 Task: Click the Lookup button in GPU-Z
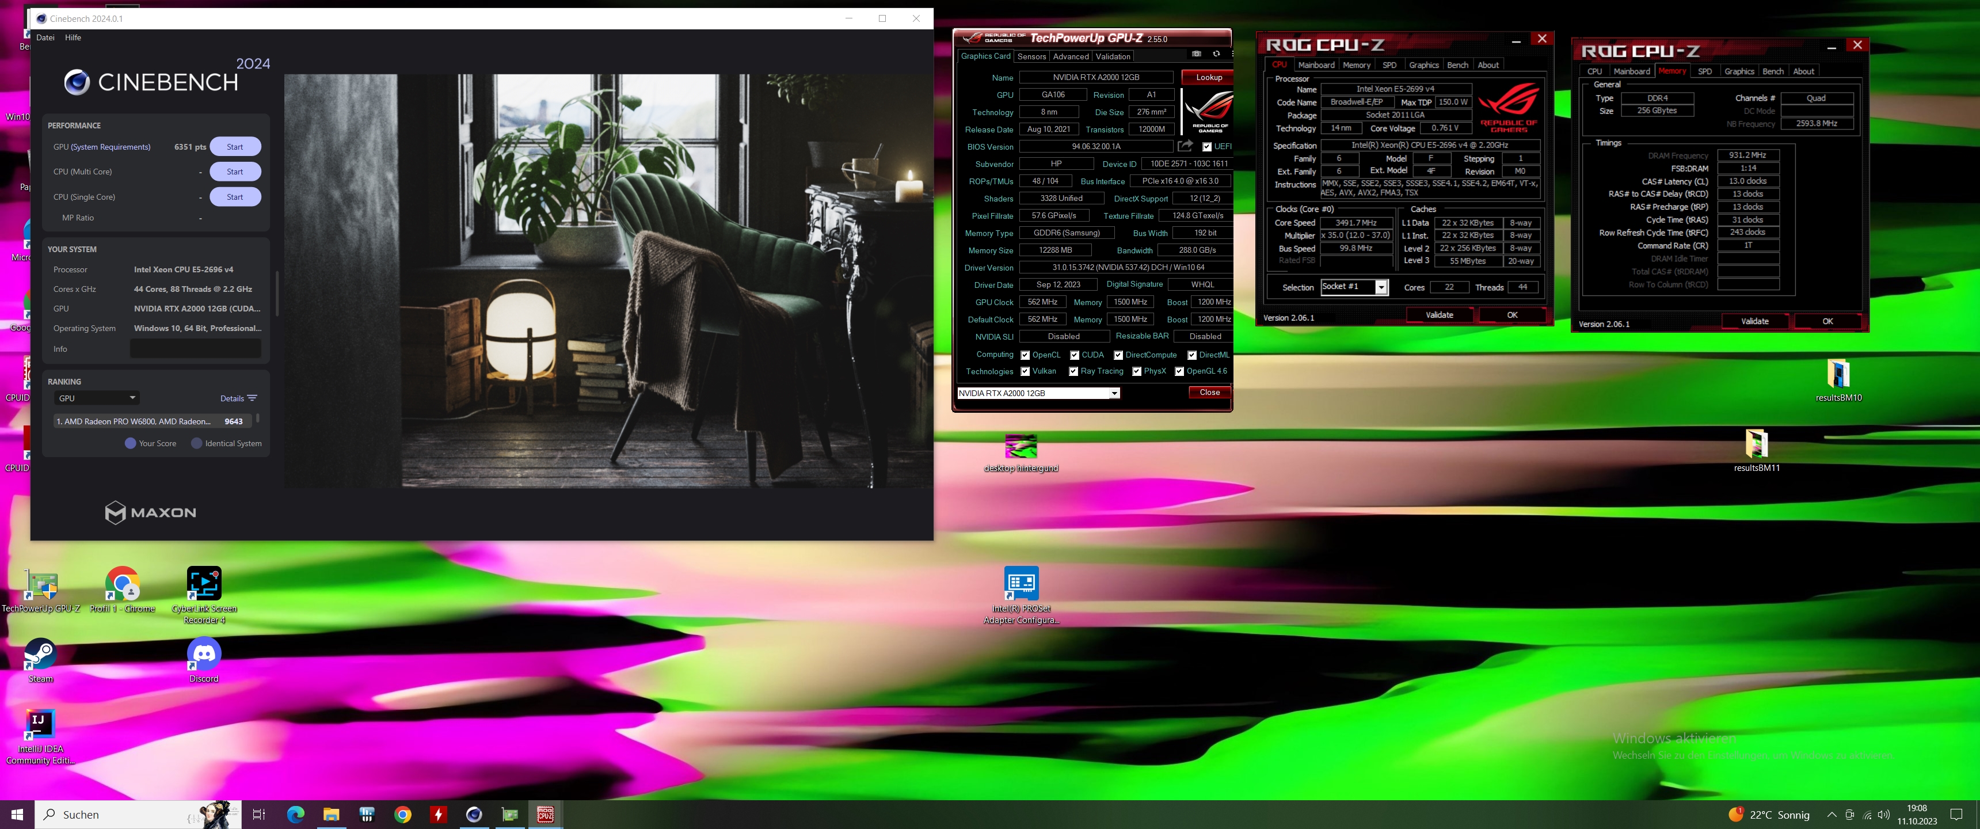pyautogui.click(x=1208, y=78)
